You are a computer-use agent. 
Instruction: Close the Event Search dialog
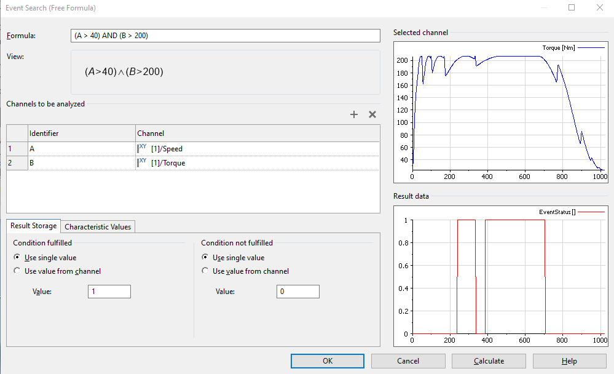600,8
